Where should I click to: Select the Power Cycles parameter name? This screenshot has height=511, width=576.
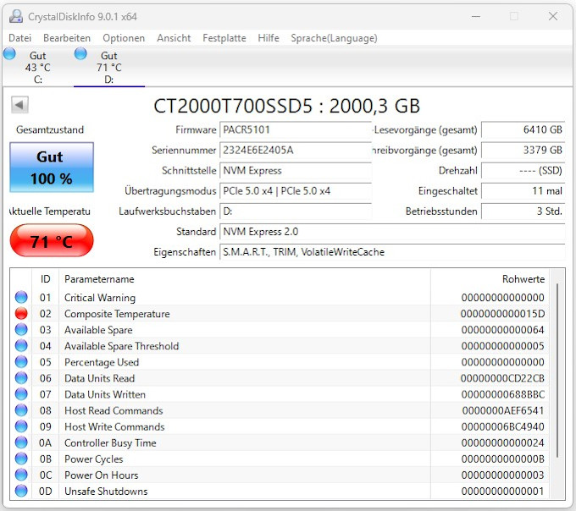click(94, 459)
